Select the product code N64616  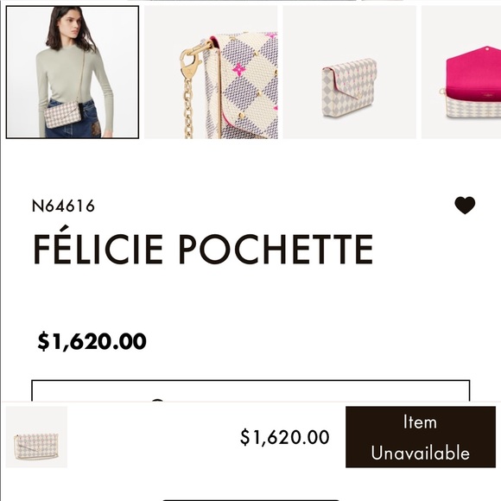63,206
